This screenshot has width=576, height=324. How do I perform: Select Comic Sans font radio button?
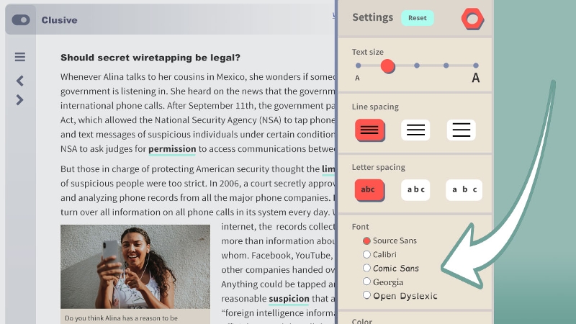click(x=366, y=268)
